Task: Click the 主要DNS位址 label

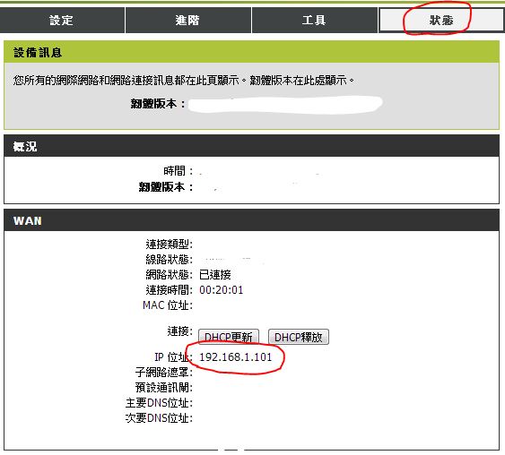Action: [159, 402]
